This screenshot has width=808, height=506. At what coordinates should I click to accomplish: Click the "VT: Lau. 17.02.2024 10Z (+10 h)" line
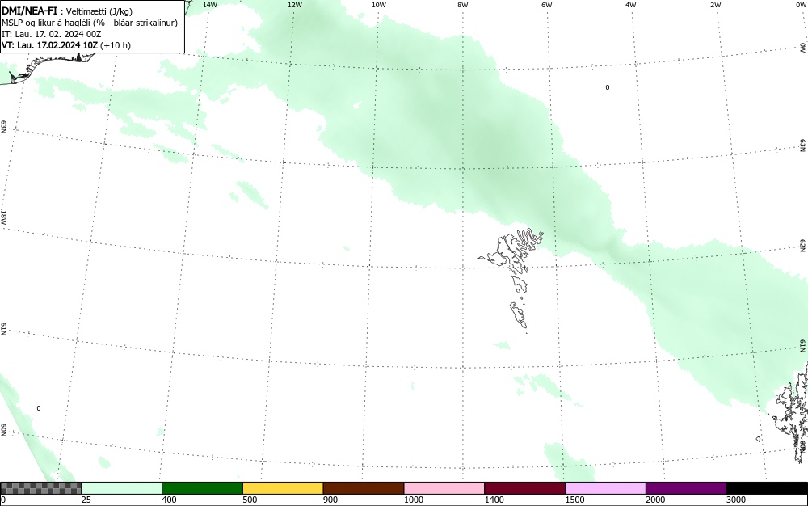click(66, 45)
